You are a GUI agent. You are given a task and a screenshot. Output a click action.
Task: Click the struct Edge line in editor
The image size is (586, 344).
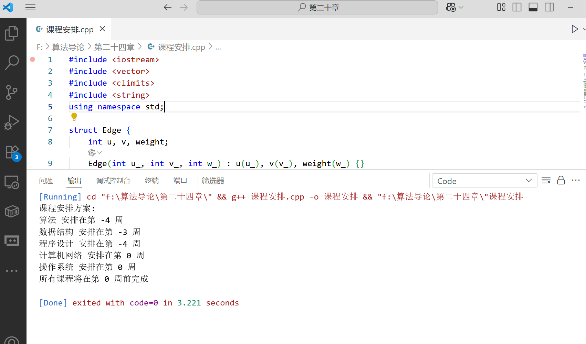click(100, 130)
